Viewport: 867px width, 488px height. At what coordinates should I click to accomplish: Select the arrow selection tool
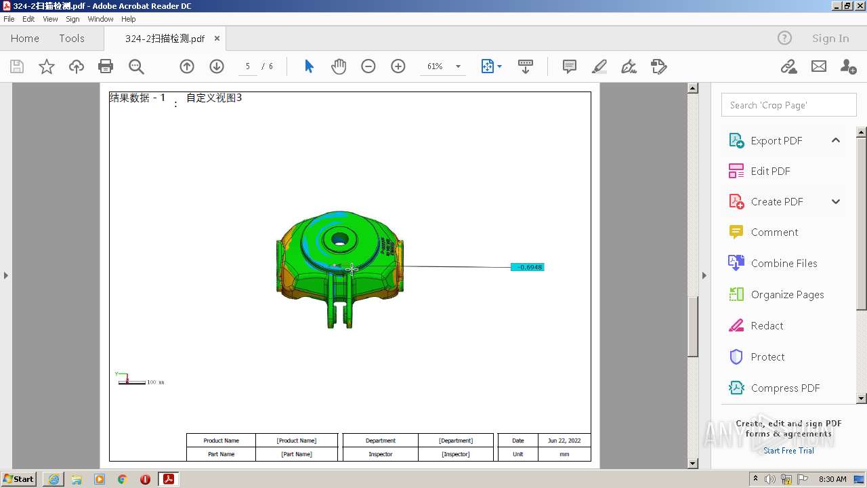coord(309,66)
